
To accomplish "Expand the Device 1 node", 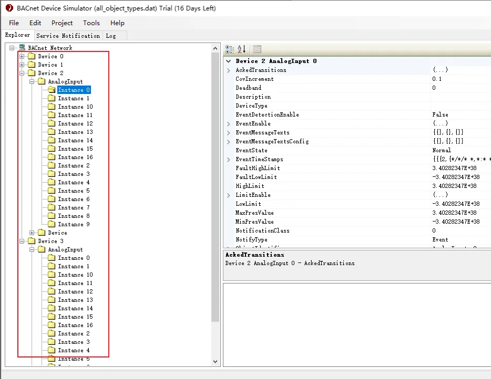I will tap(22, 65).
